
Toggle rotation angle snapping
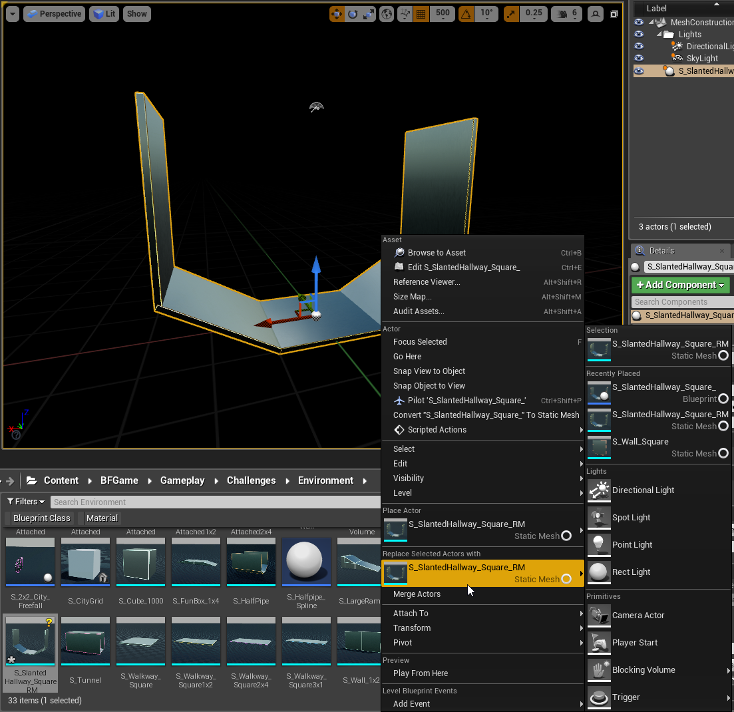pos(467,14)
